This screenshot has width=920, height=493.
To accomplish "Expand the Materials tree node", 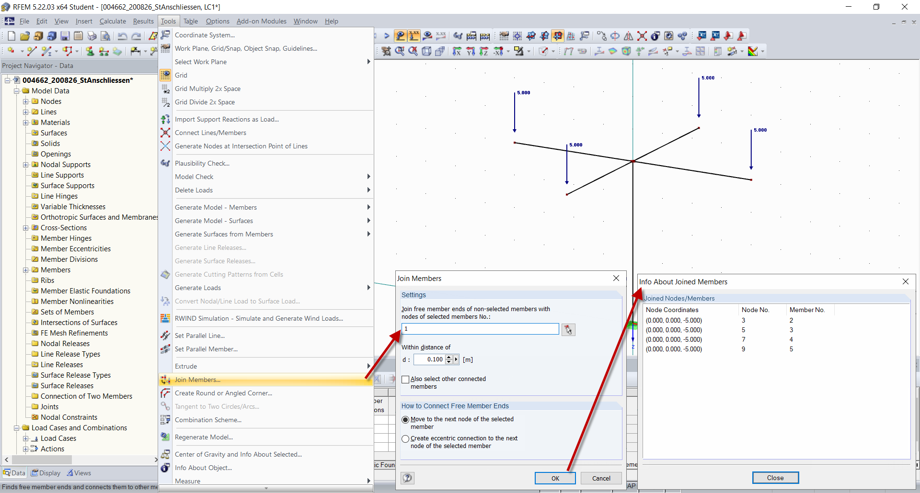I will pyautogui.click(x=26, y=123).
